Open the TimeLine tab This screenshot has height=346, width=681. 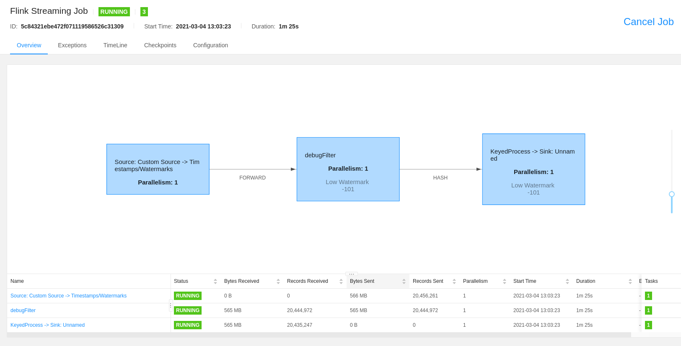pyautogui.click(x=115, y=45)
